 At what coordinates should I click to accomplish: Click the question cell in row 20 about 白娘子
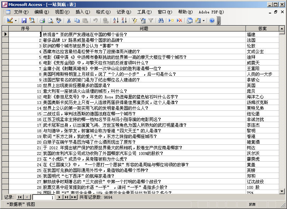click(144, 142)
